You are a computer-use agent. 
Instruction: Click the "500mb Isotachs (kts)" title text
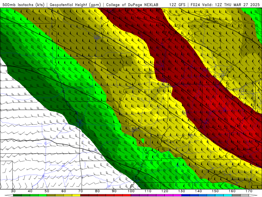click(23, 5)
